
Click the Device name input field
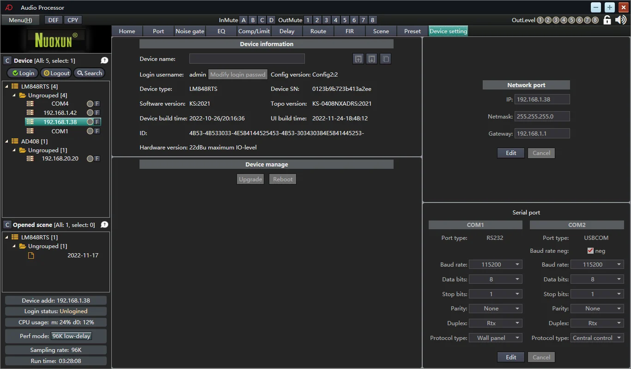coord(247,59)
